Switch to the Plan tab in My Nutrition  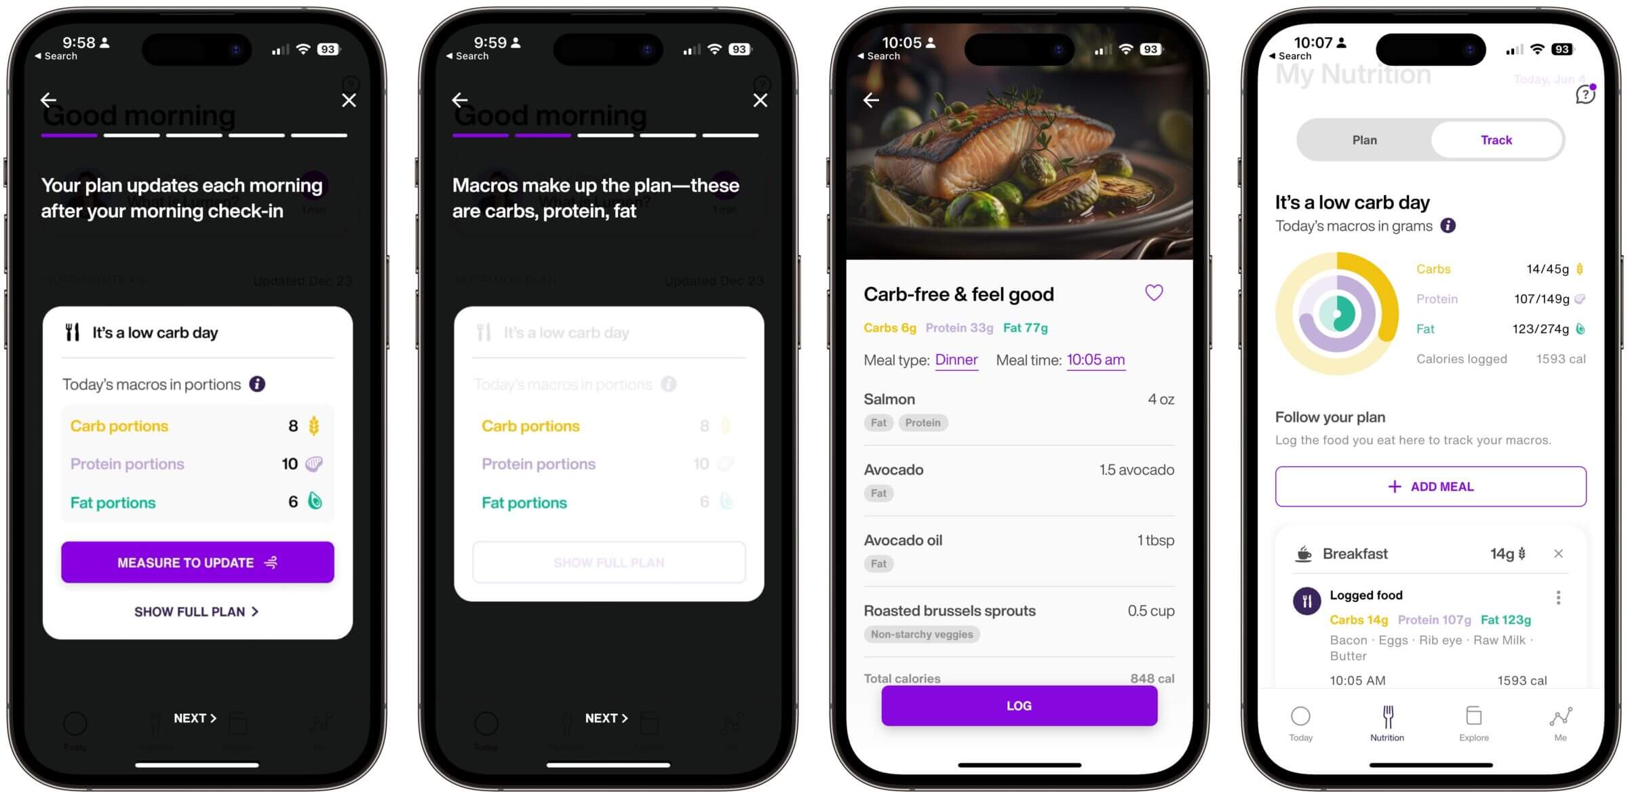point(1364,140)
